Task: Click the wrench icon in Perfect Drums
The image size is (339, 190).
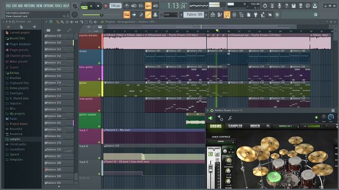Action: click(x=230, y=118)
